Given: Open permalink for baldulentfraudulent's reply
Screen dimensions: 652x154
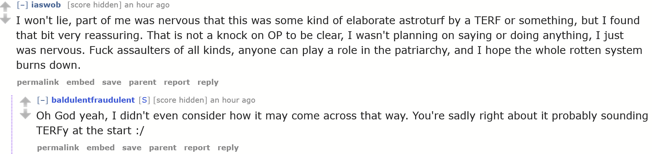Looking at the screenshot, I should tap(58, 148).
